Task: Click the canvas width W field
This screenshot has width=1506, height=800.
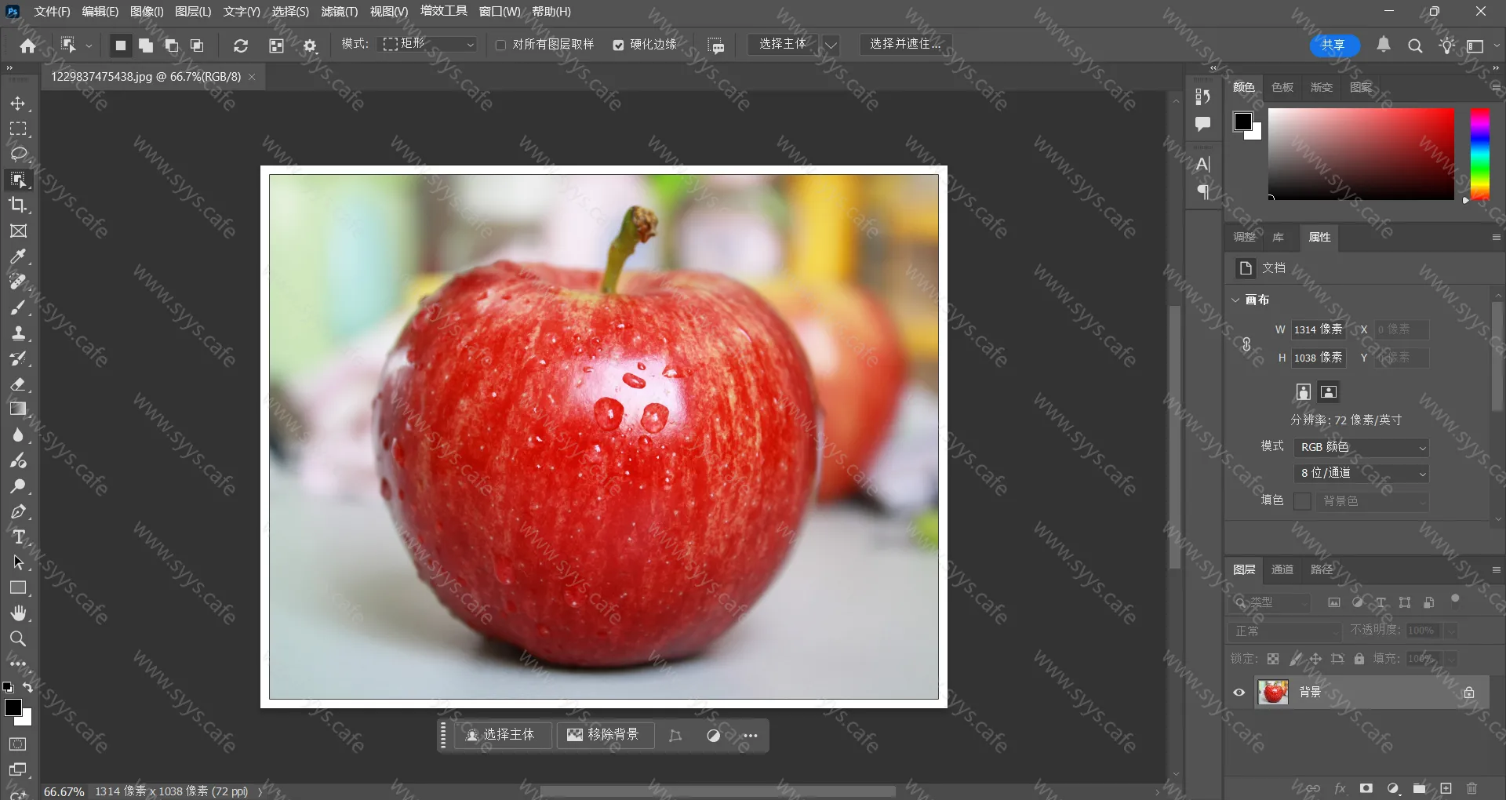Action: [x=1319, y=329]
